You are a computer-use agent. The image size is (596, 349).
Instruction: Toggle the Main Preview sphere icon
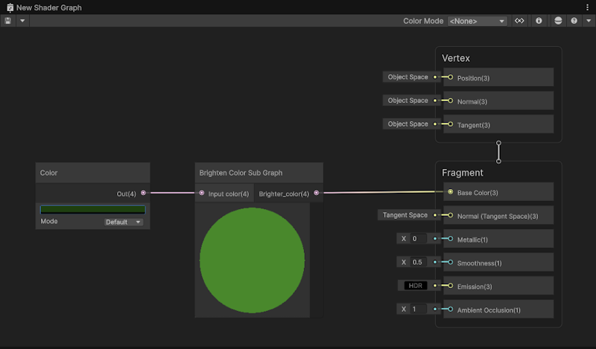click(558, 21)
